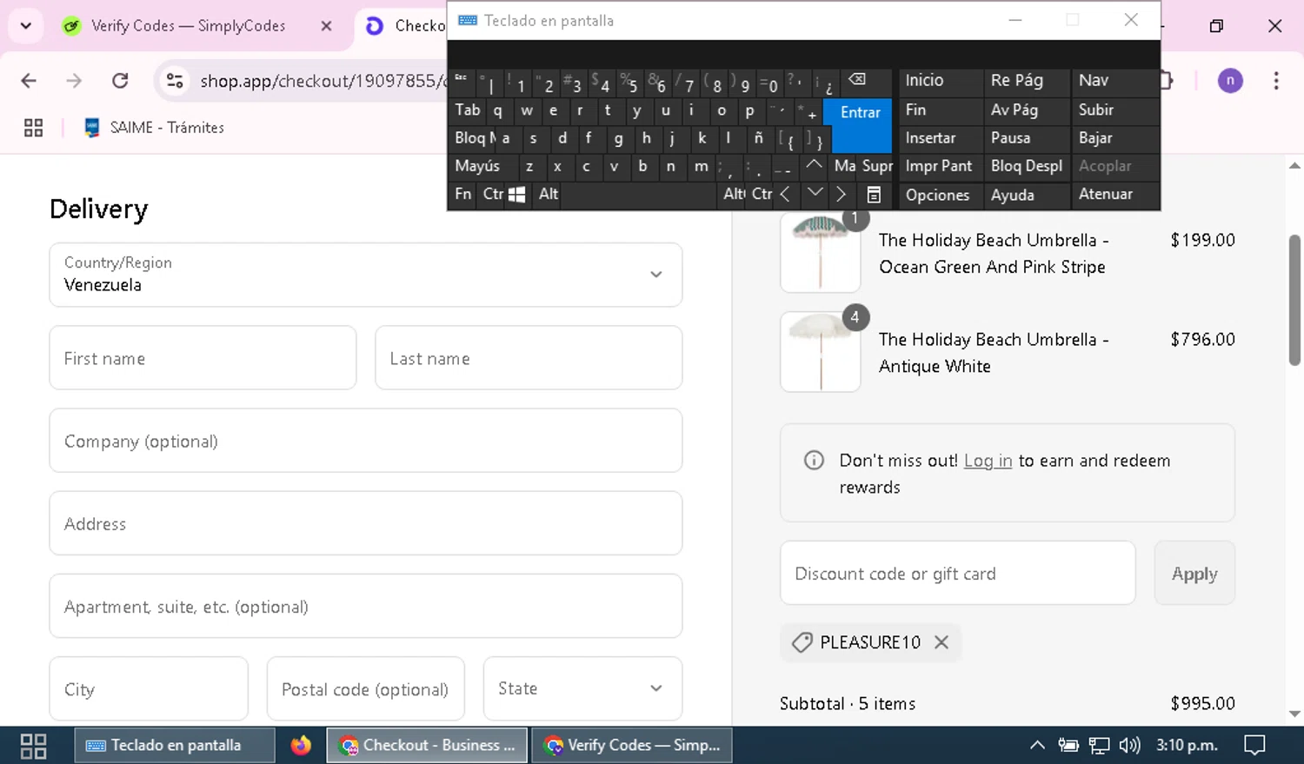Image resolution: width=1304 pixels, height=764 pixels.
Task: Close the Verify Codes — SimplyCodes tab
Action: [x=326, y=26]
